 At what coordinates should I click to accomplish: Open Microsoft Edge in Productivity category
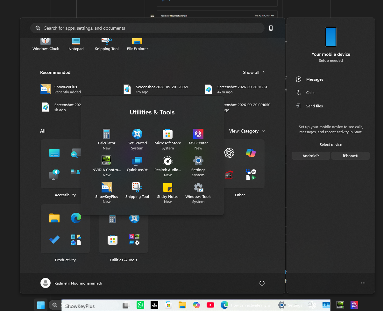pyautogui.click(x=76, y=218)
